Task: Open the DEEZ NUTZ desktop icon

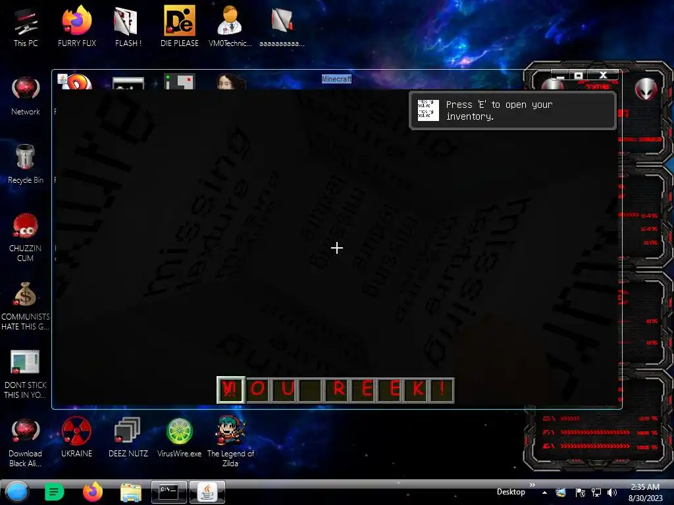Action: [128, 437]
